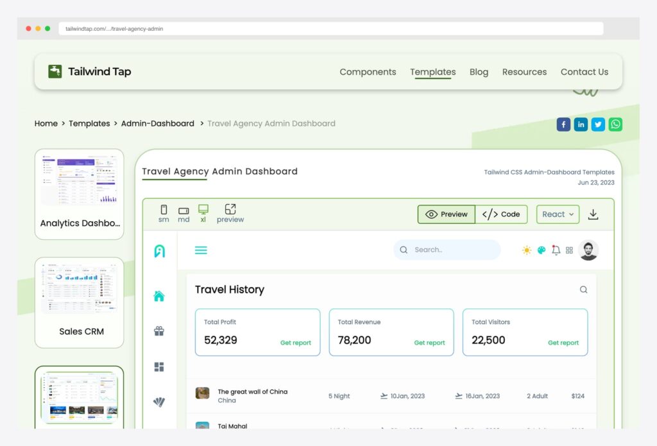
Task: Click the 10Jan, 2023 departure date
Action: (x=407, y=396)
